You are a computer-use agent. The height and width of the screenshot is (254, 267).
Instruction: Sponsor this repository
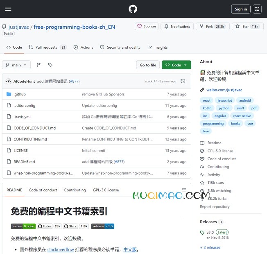(147, 26)
